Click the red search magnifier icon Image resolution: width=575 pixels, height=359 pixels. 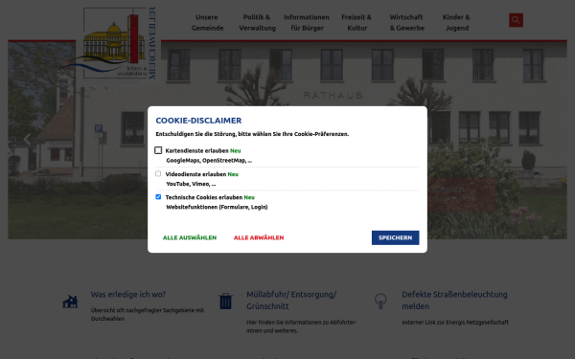(516, 20)
